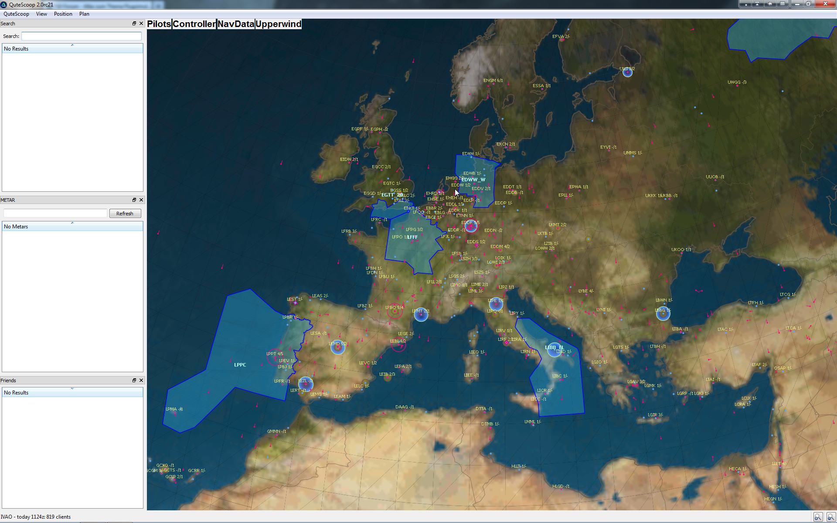The image size is (837, 523).
Task: Open the View menu
Action: click(x=41, y=14)
